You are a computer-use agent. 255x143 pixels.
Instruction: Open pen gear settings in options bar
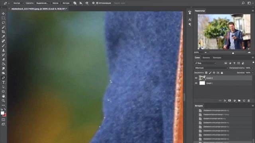coord(93,3)
